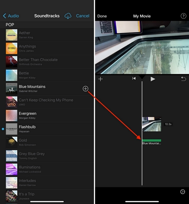The width and height of the screenshot is (189, 204).
Task: Tap the white playhead line
Action: point(142,133)
